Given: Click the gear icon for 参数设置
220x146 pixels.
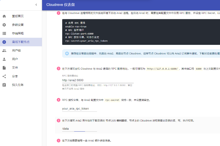Looking at the screenshot, I should click(x=4, y=25).
